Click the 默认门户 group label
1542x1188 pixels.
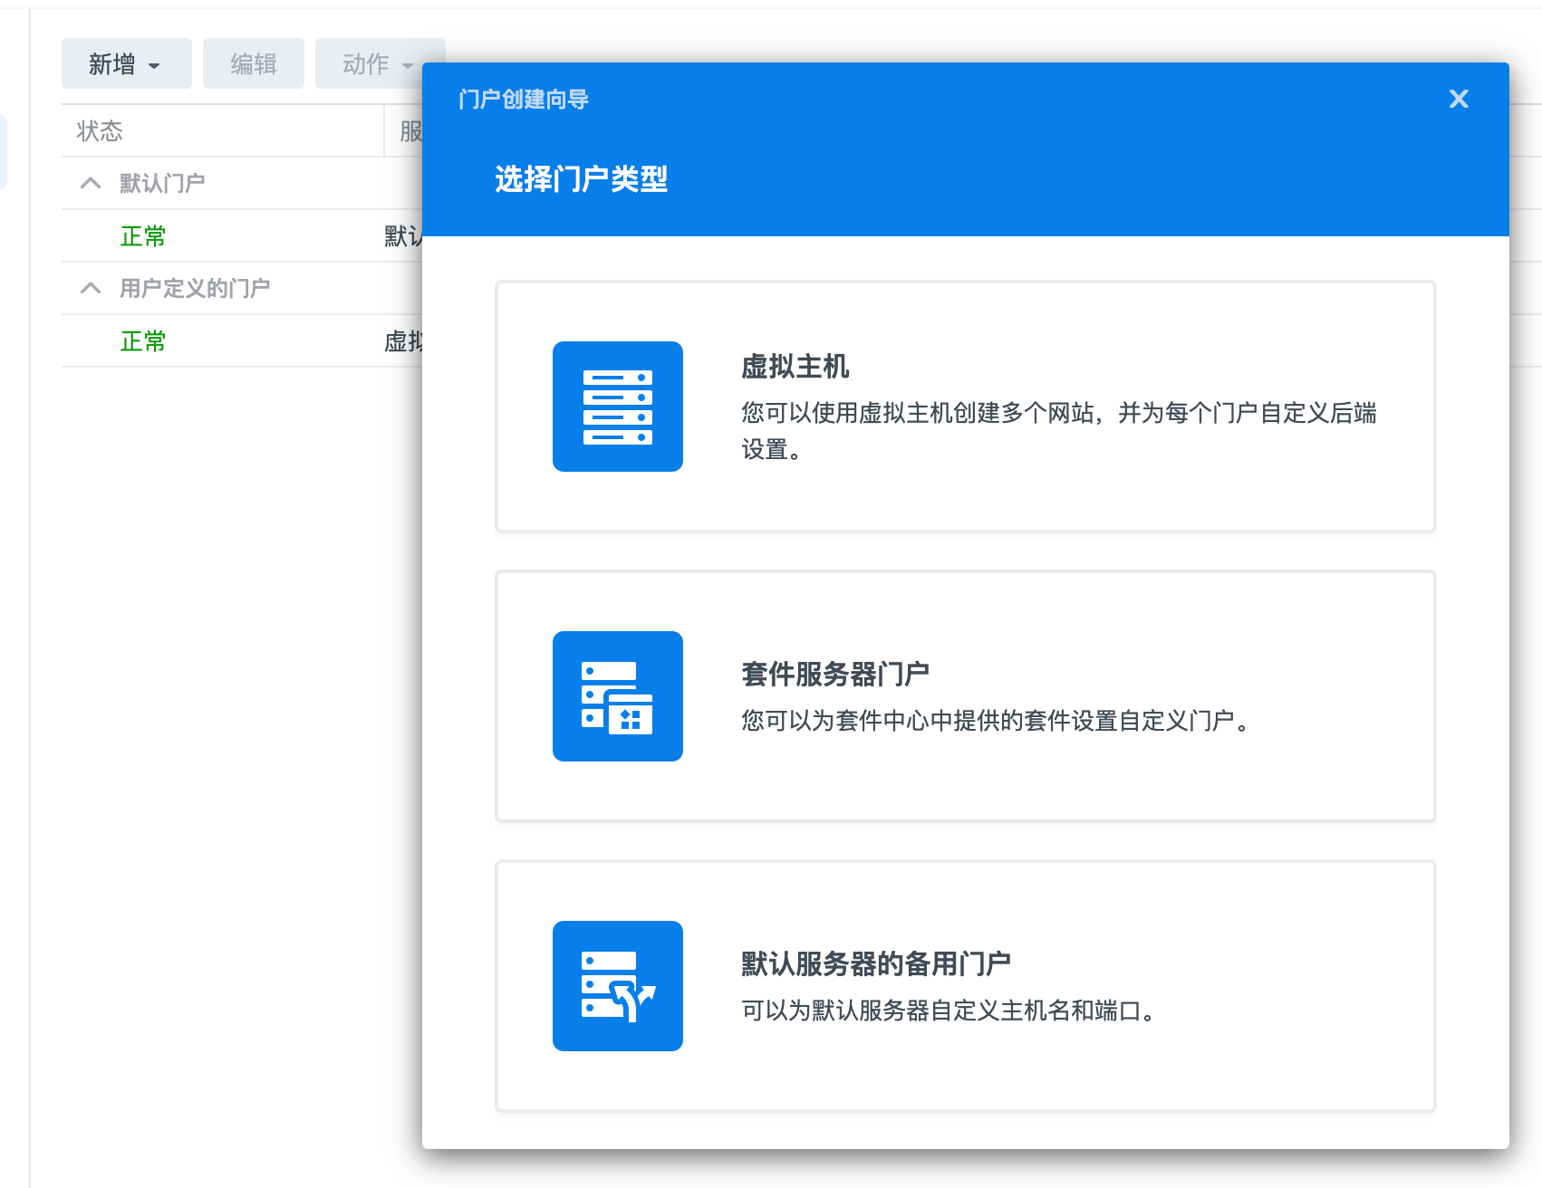pyautogui.click(x=162, y=184)
